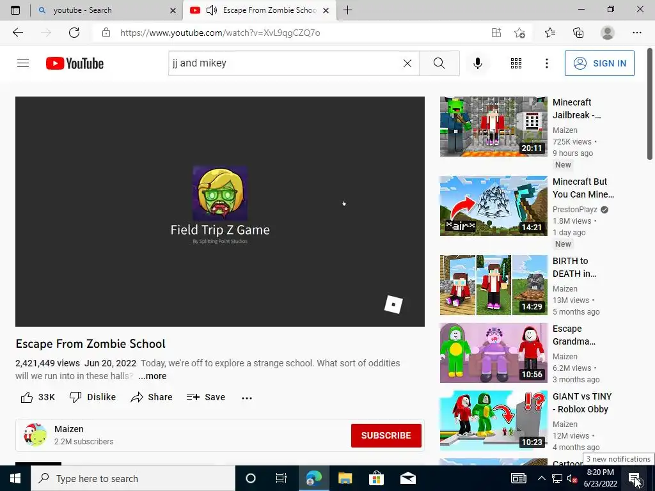
Task: Refresh the current page
Action: point(74,33)
